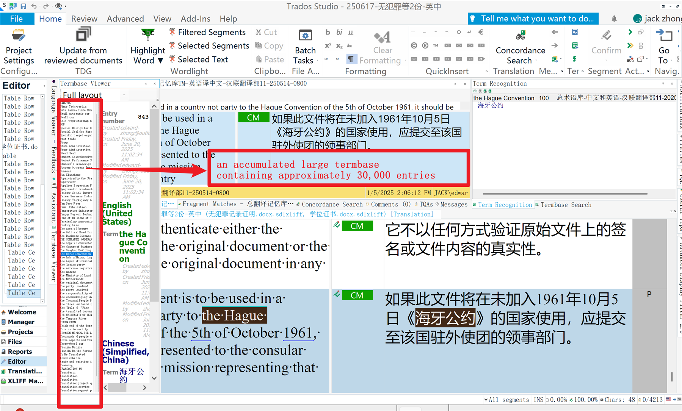
Task: Insert trademark TM symbol
Action: click(436, 45)
